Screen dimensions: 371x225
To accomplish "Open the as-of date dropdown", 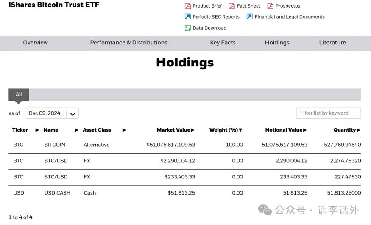I will pos(73,114).
